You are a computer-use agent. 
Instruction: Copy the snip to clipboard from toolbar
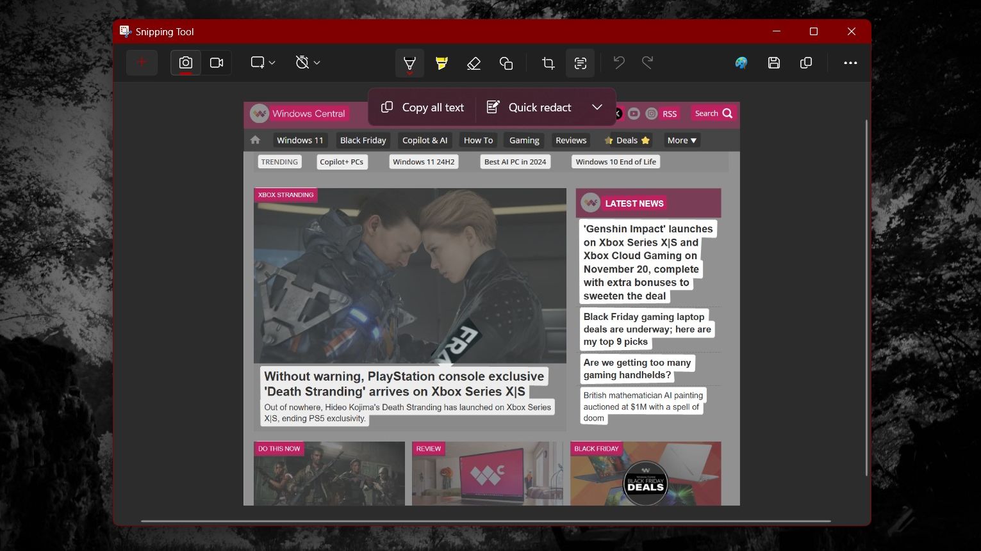[x=806, y=63]
